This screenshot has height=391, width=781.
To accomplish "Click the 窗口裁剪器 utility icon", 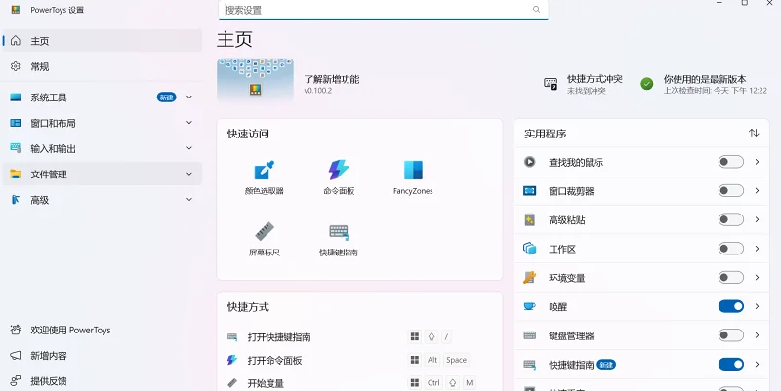I will click(529, 190).
